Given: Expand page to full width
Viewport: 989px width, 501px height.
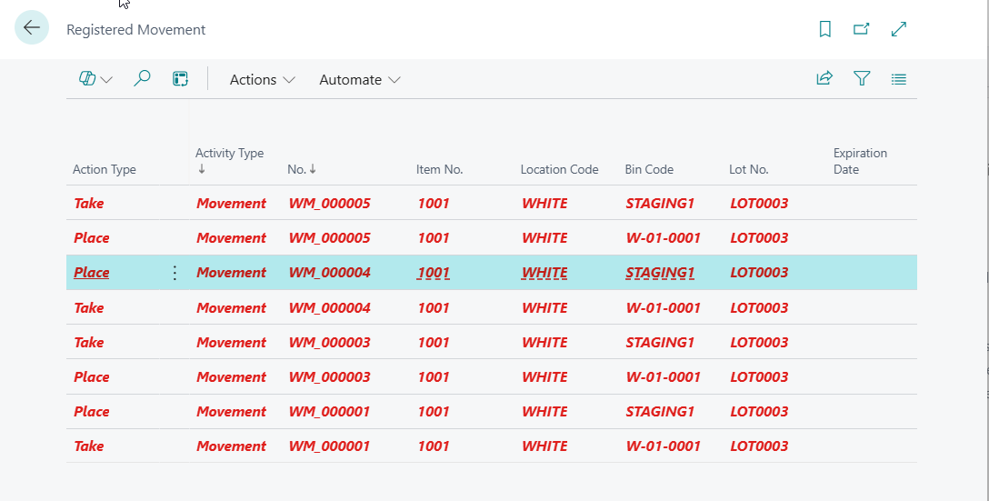Looking at the screenshot, I should coord(899,29).
